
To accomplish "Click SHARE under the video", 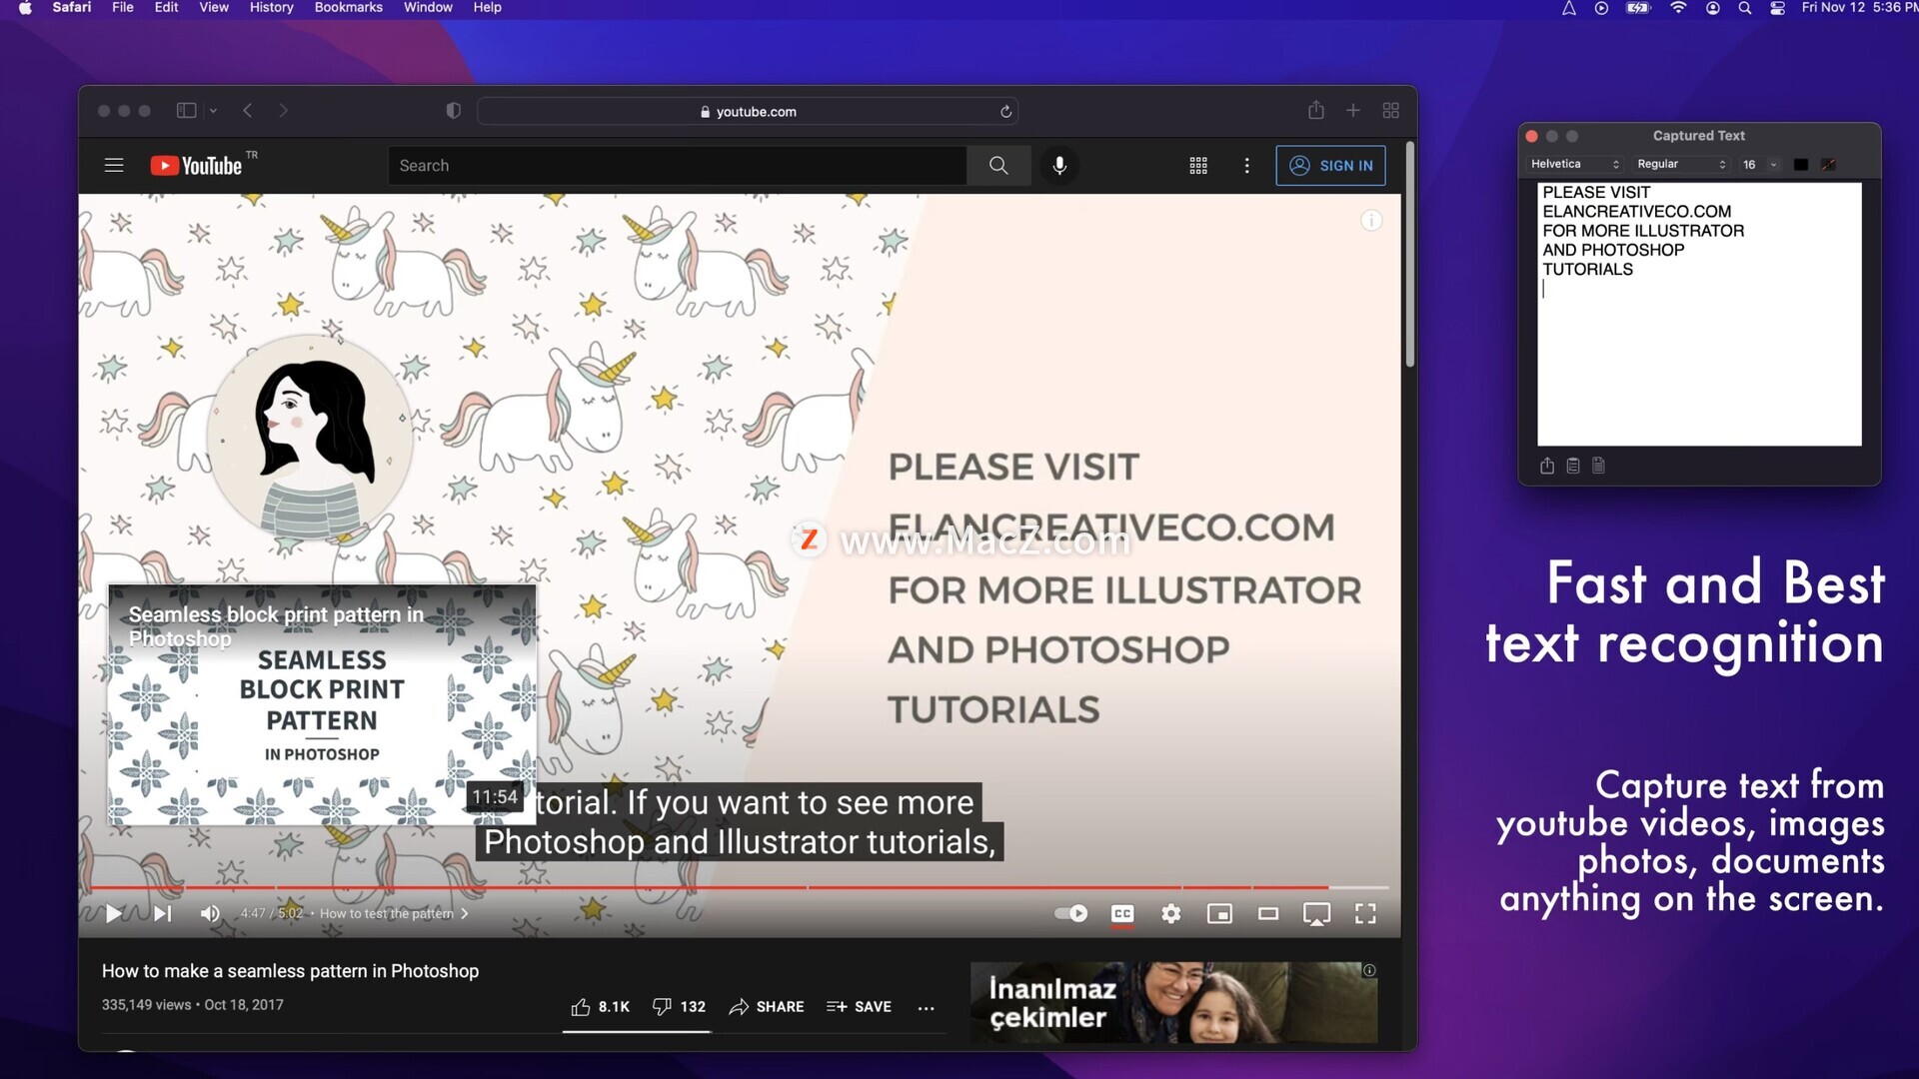I will 767,1007.
